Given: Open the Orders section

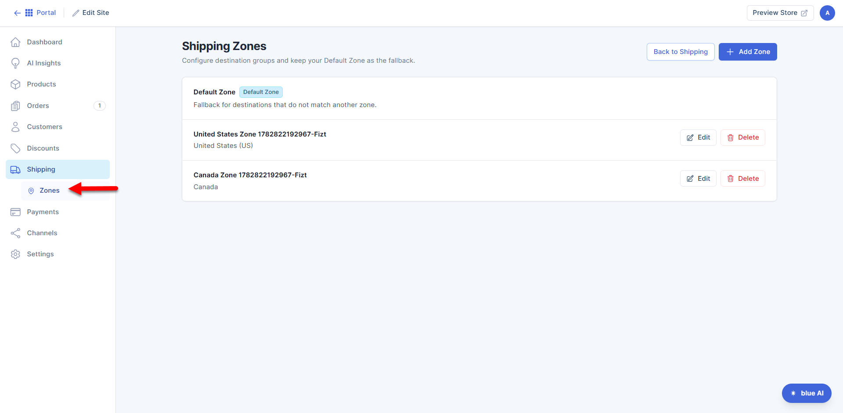Looking at the screenshot, I should [x=58, y=106].
